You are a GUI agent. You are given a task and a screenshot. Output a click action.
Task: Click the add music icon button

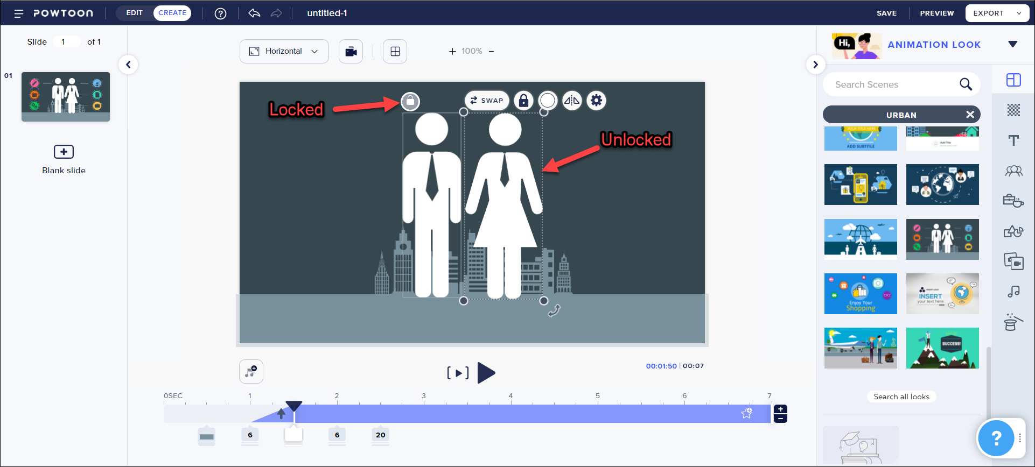[x=251, y=372]
